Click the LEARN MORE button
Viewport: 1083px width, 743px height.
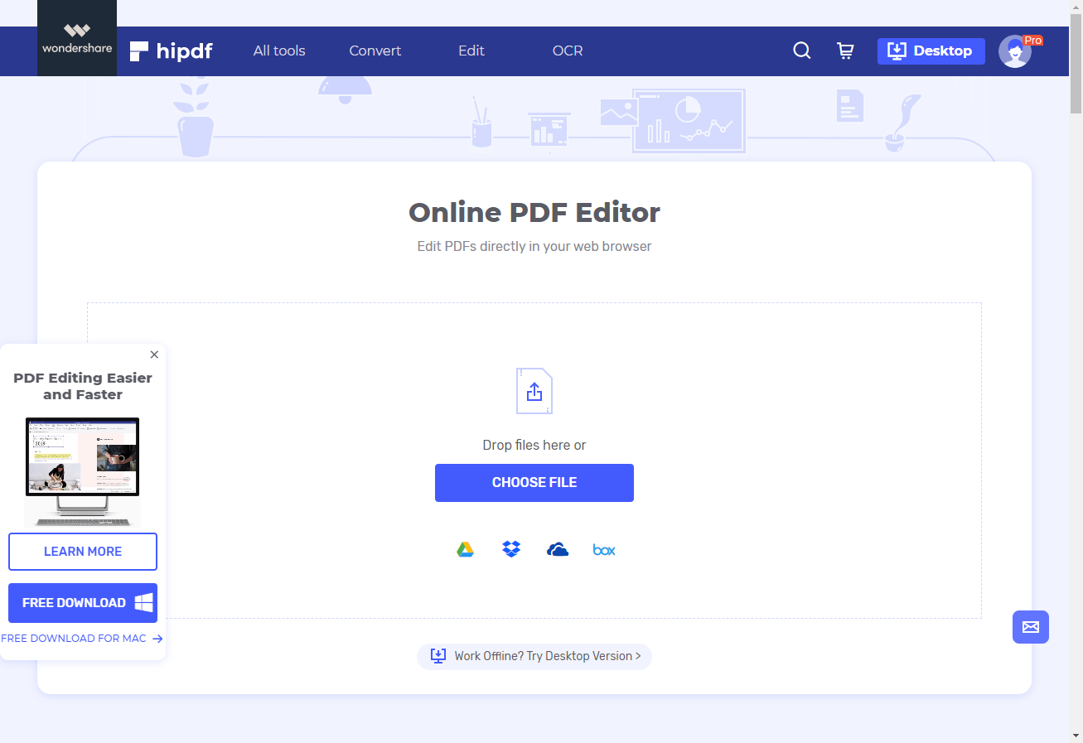click(83, 552)
